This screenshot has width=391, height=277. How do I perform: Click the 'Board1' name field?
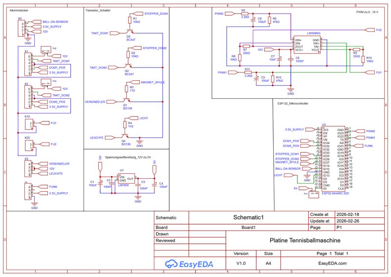[x=248, y=228]
